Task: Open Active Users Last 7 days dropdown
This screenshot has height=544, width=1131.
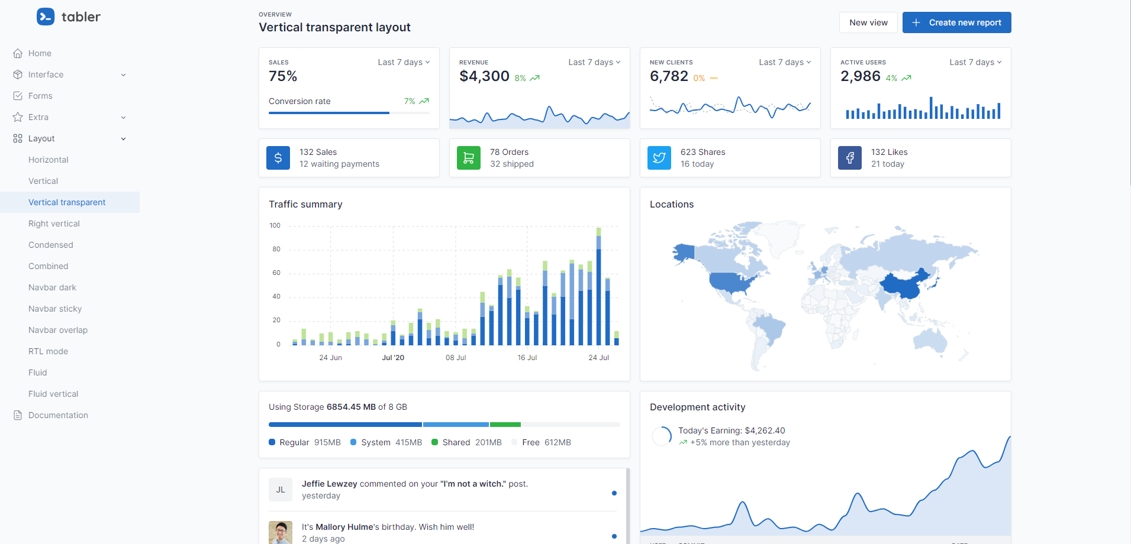Action: [x=975, y=62]
